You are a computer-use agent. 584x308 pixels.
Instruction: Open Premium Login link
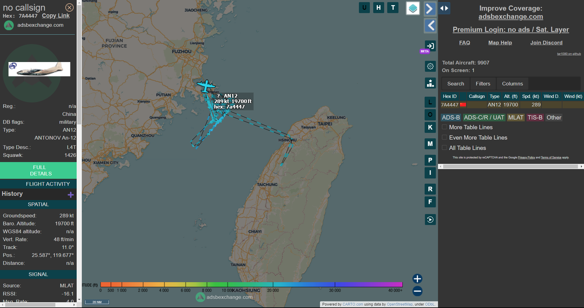511,30
